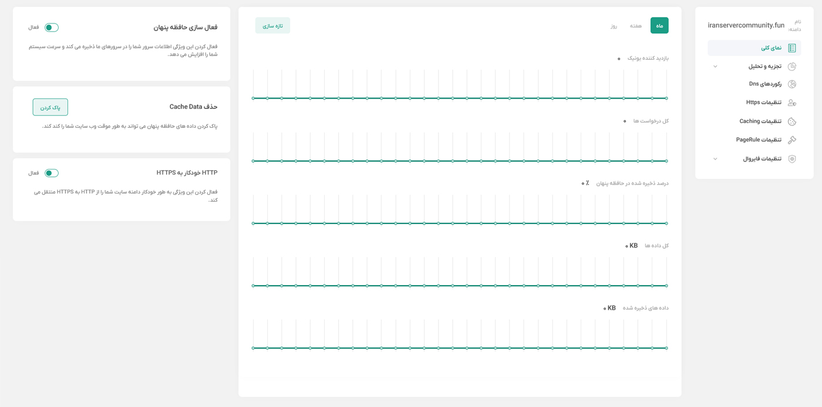The width and height of the screenshot is (822, 407).
Task: Toggle the cache activation switch (فعال سازی حافظه پنهان)
Action: pos(52,28)
